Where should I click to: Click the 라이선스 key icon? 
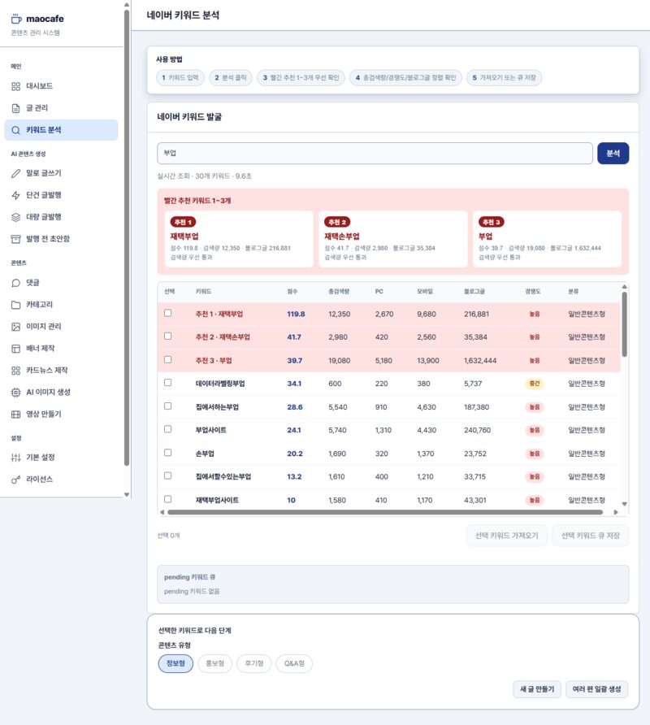coord(15,480)
